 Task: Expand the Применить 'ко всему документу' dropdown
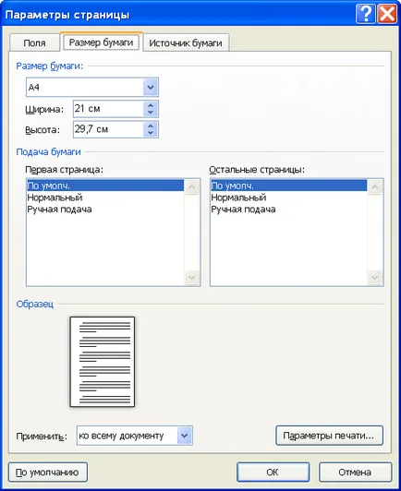coord(185,436)
